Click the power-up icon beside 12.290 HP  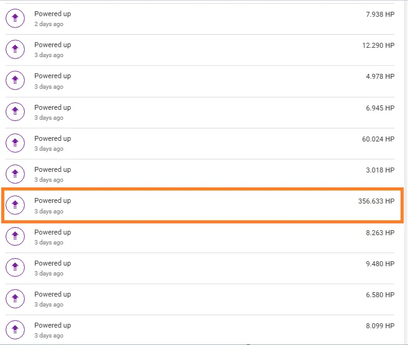(x=15, y=49)
